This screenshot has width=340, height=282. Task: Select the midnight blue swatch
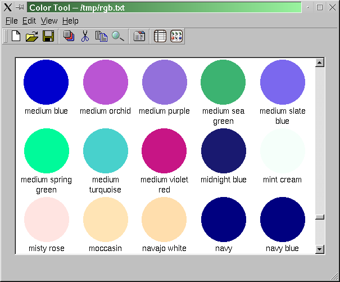pos(224,151)
